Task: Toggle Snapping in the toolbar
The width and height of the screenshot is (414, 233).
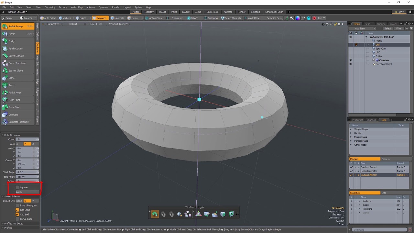Action: pos(211,18)
